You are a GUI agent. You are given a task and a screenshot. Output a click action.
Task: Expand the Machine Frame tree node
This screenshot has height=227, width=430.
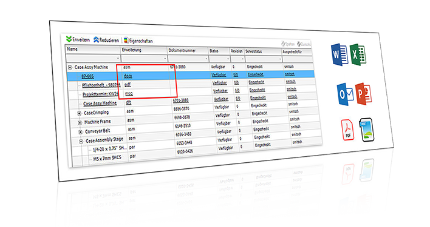(x=80, y=123)
